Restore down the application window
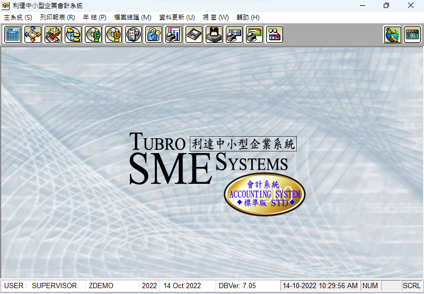The width and height of the screenshot is (424, 294). (x=386, y=5)
